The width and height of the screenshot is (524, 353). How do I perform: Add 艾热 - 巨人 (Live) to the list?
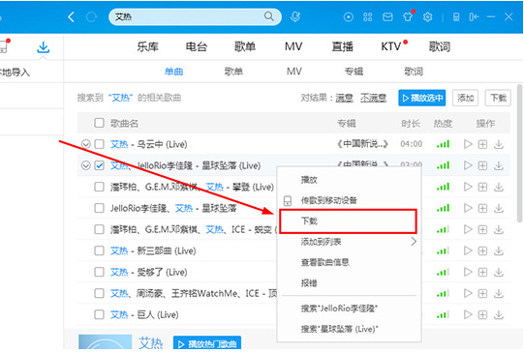coord(482,314)
